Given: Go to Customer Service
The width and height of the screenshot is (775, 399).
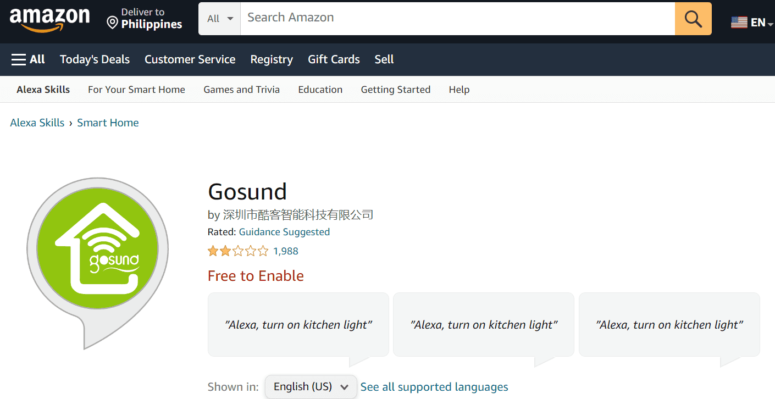Looking at the screenshot, I should (190, 59).
